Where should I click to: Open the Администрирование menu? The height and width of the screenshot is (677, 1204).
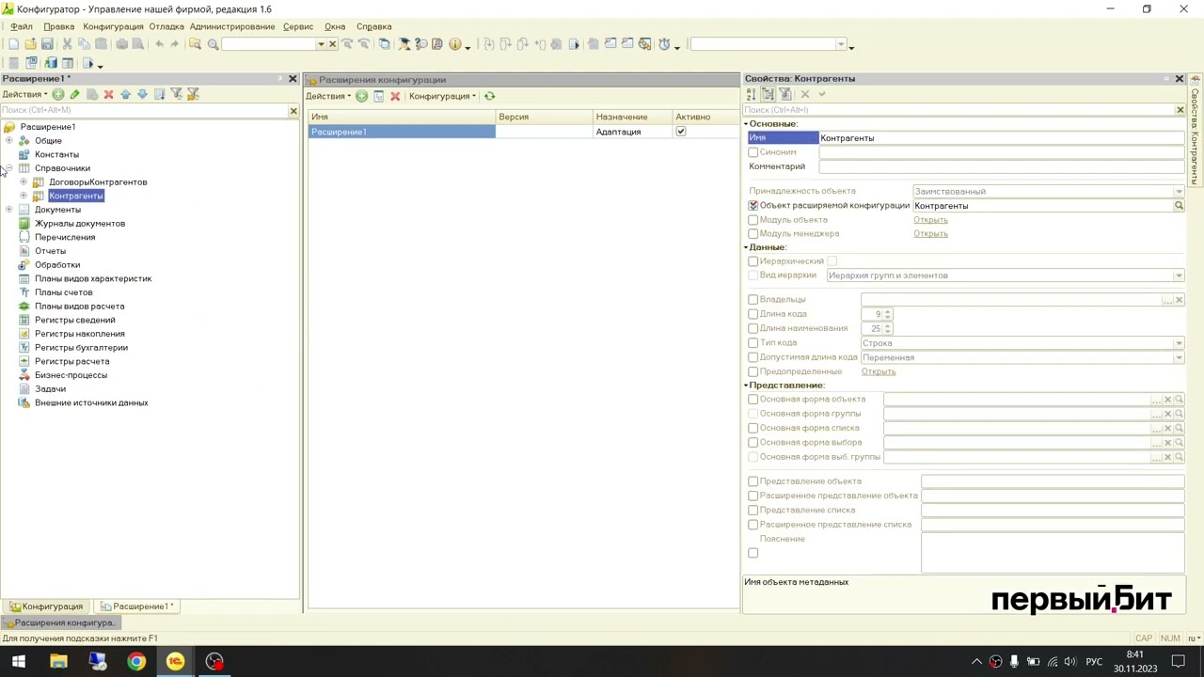[231, 26]
